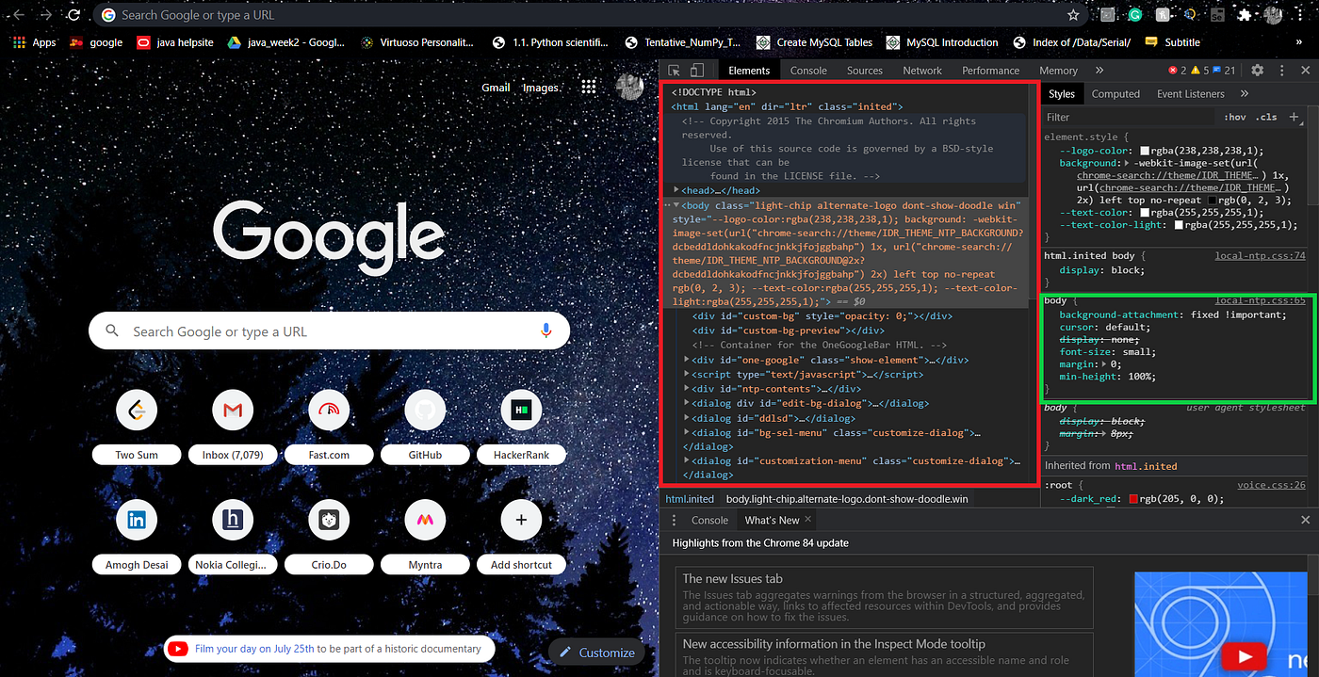The height and width of the screenshot is (677, 1319).
Task: Show more sidebar tabs after Event Listeners
Action: 1245,94
